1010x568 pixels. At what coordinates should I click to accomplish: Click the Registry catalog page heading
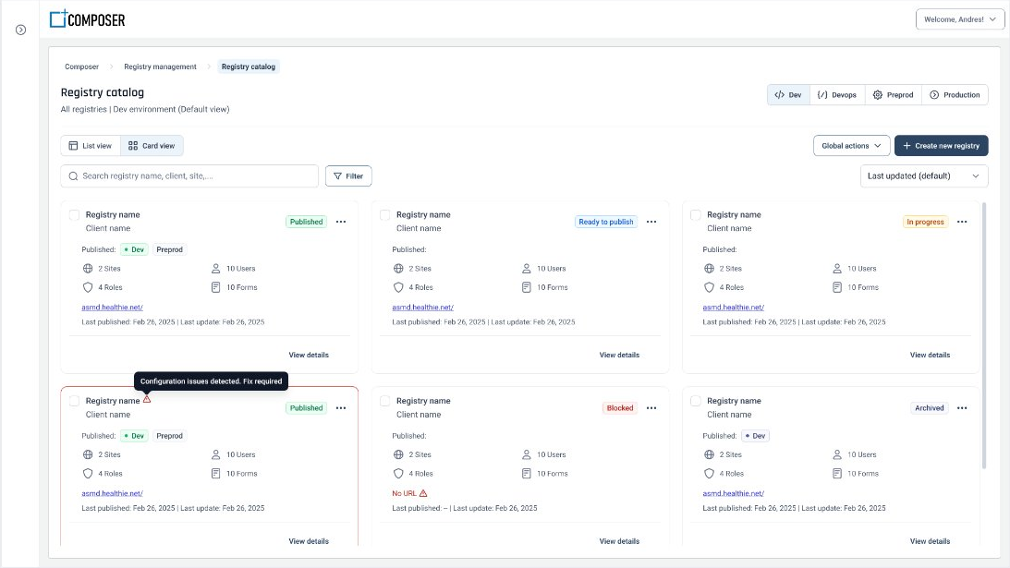pyautogui.click(x=103, y=92)
